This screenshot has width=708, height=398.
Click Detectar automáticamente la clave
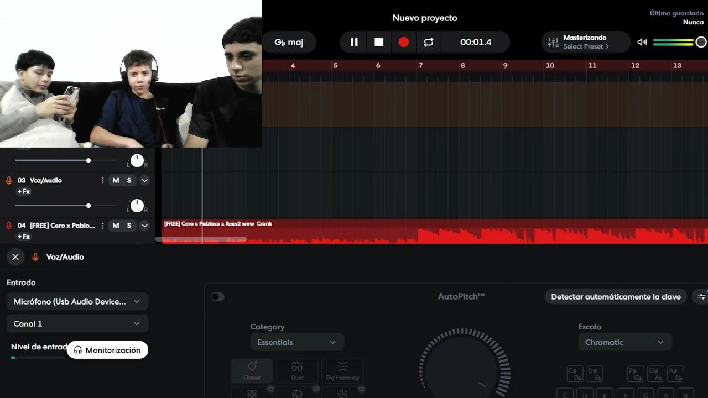point(616,297)
